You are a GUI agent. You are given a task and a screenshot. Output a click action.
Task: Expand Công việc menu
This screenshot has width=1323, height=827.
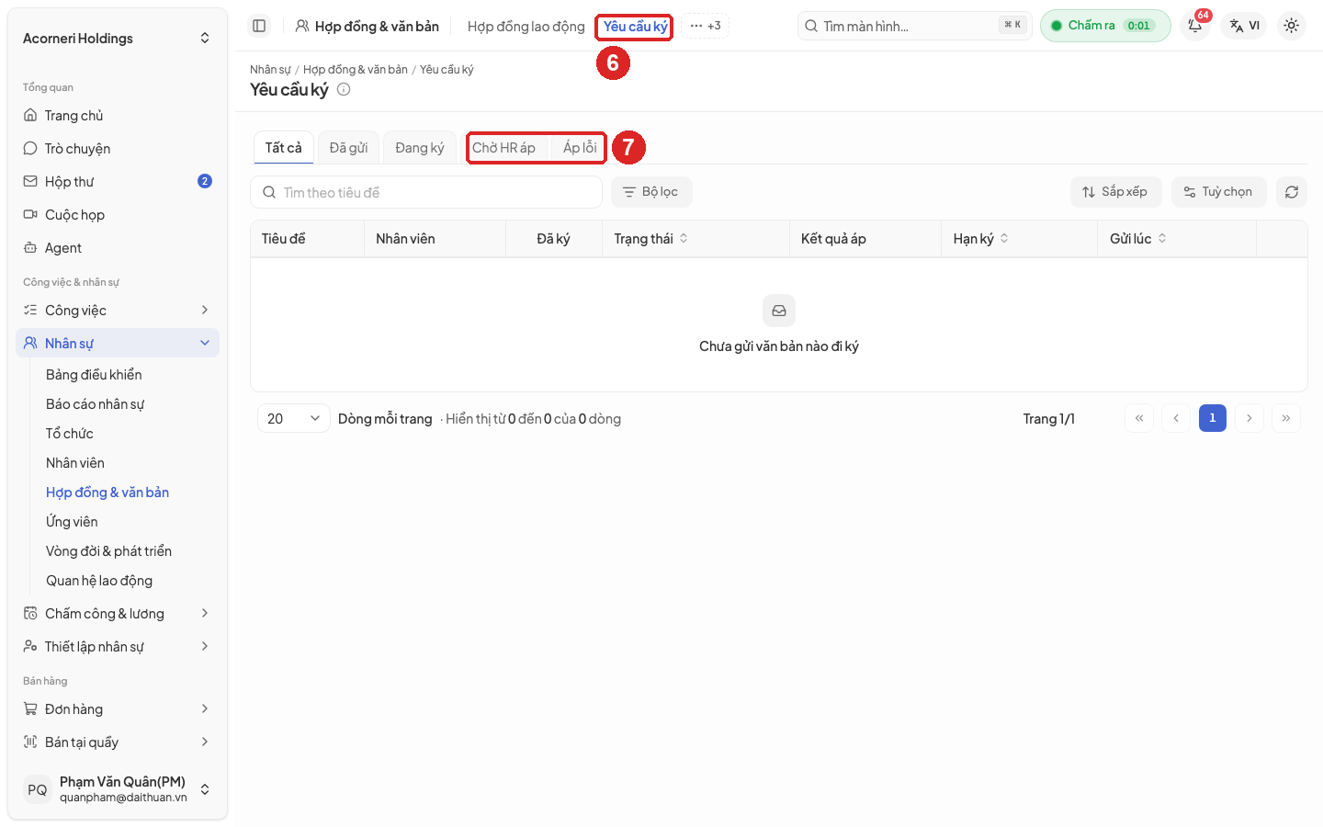[x=118, y=311]
